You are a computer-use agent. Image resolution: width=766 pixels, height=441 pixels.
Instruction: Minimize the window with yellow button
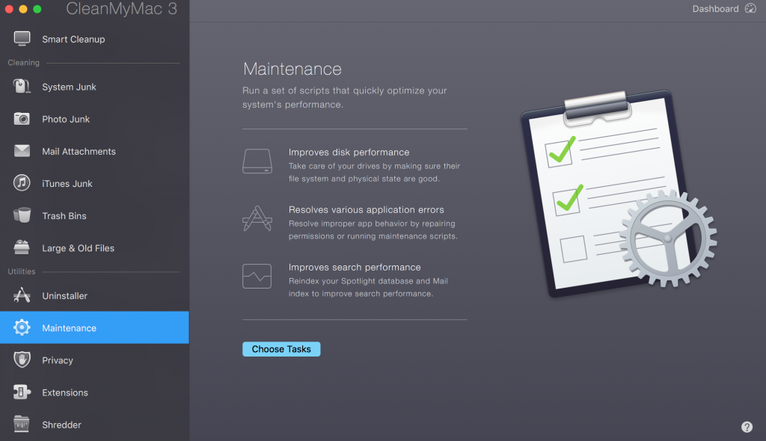[23, 9]
